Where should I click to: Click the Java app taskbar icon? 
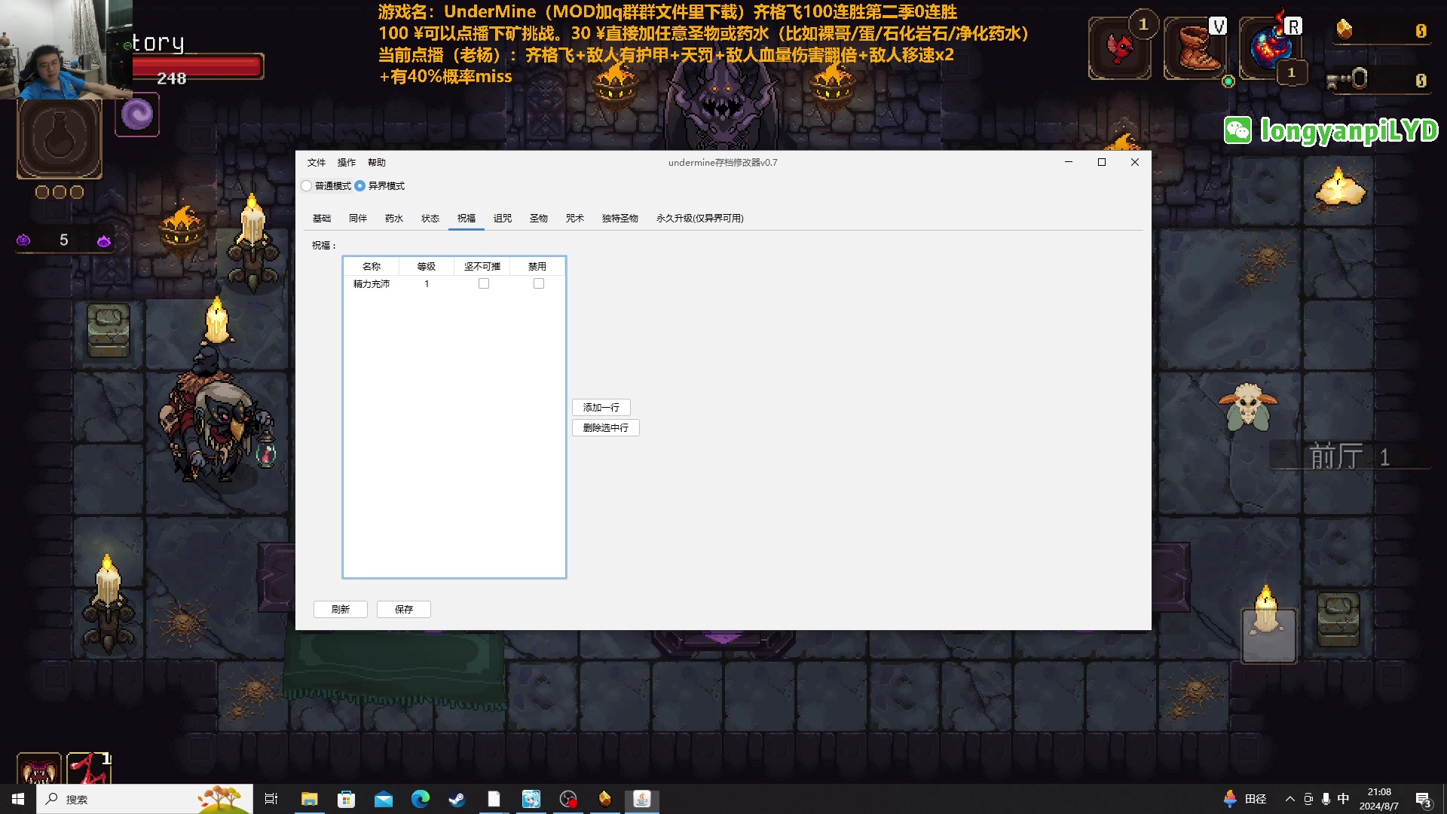(x=641, y=799)
